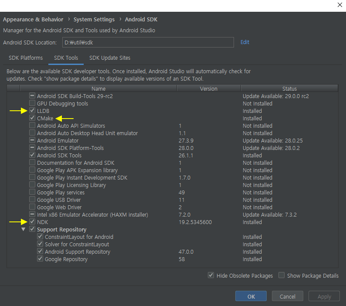Screen dimensions: 346x306
Task: Check the Google USB Driver box
Action: click(x=32, y=199)
